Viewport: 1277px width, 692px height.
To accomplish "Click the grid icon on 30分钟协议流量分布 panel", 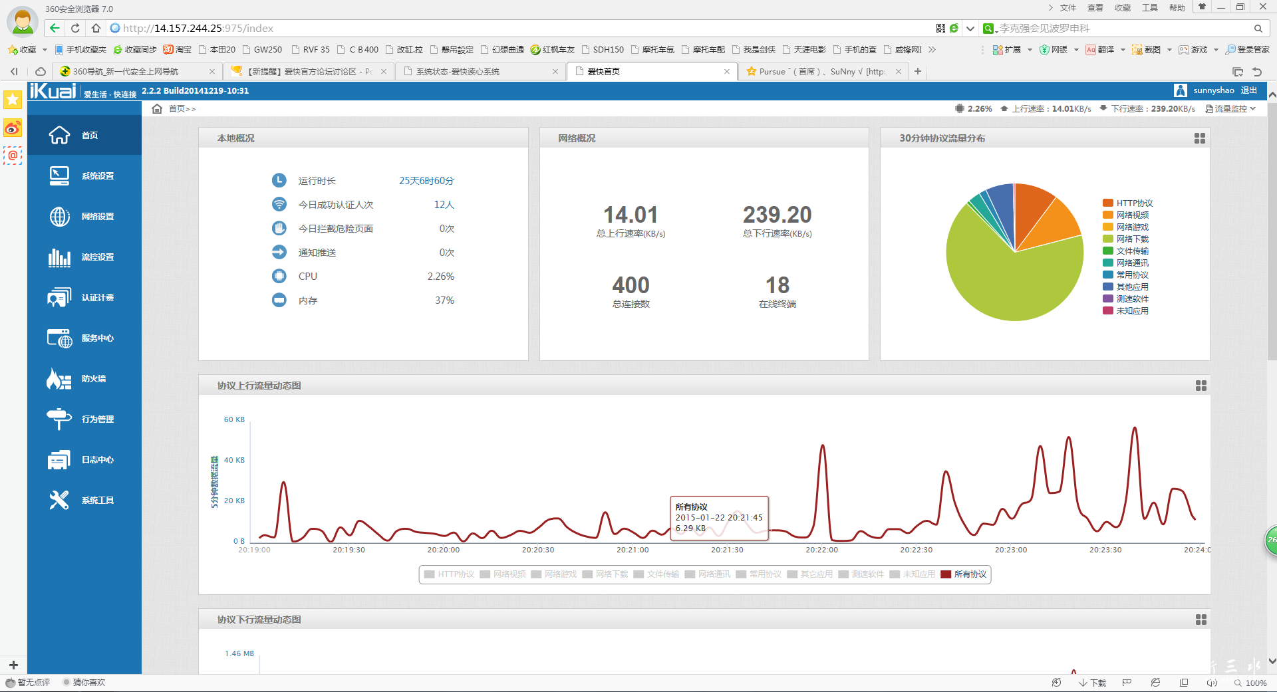I will (1200, 138).
